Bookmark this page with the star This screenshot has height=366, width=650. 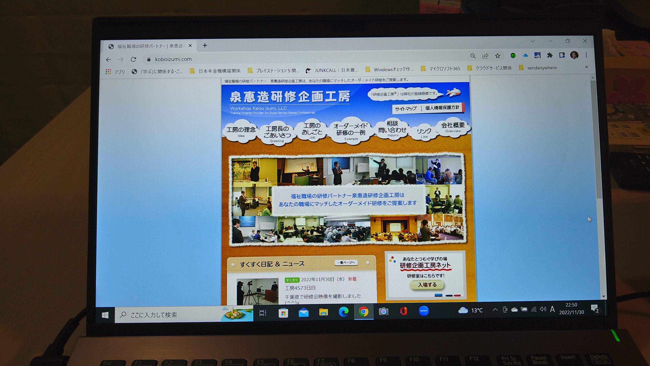pyautogui.click(x=498, y=56)
